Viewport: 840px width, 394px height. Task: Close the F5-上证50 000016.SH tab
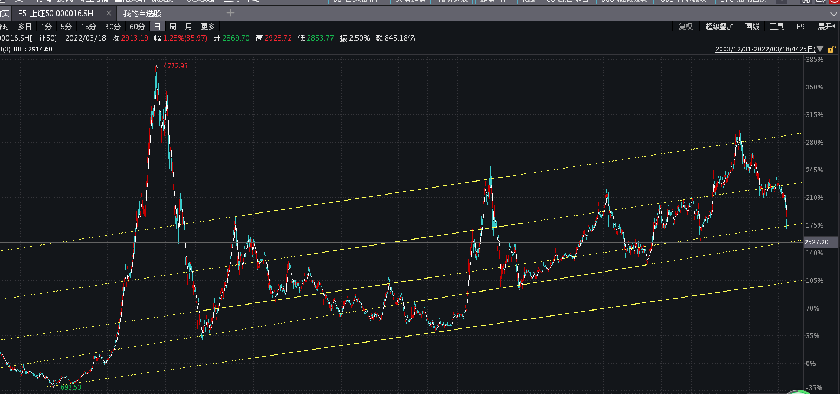pyautogui.click(x=108, y=13)
